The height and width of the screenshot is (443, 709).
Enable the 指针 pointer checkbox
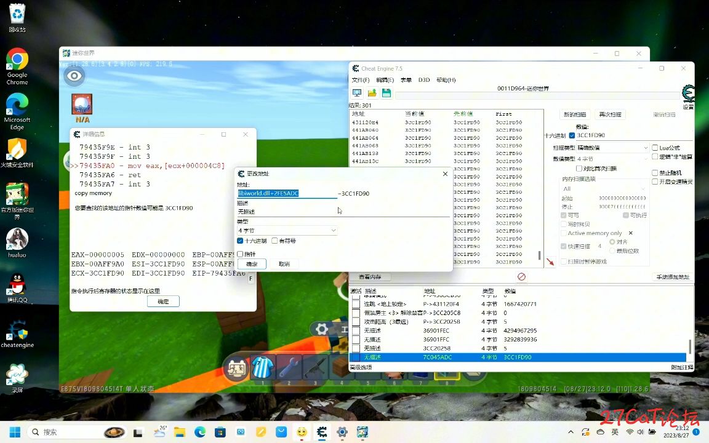tap(240, 254)
